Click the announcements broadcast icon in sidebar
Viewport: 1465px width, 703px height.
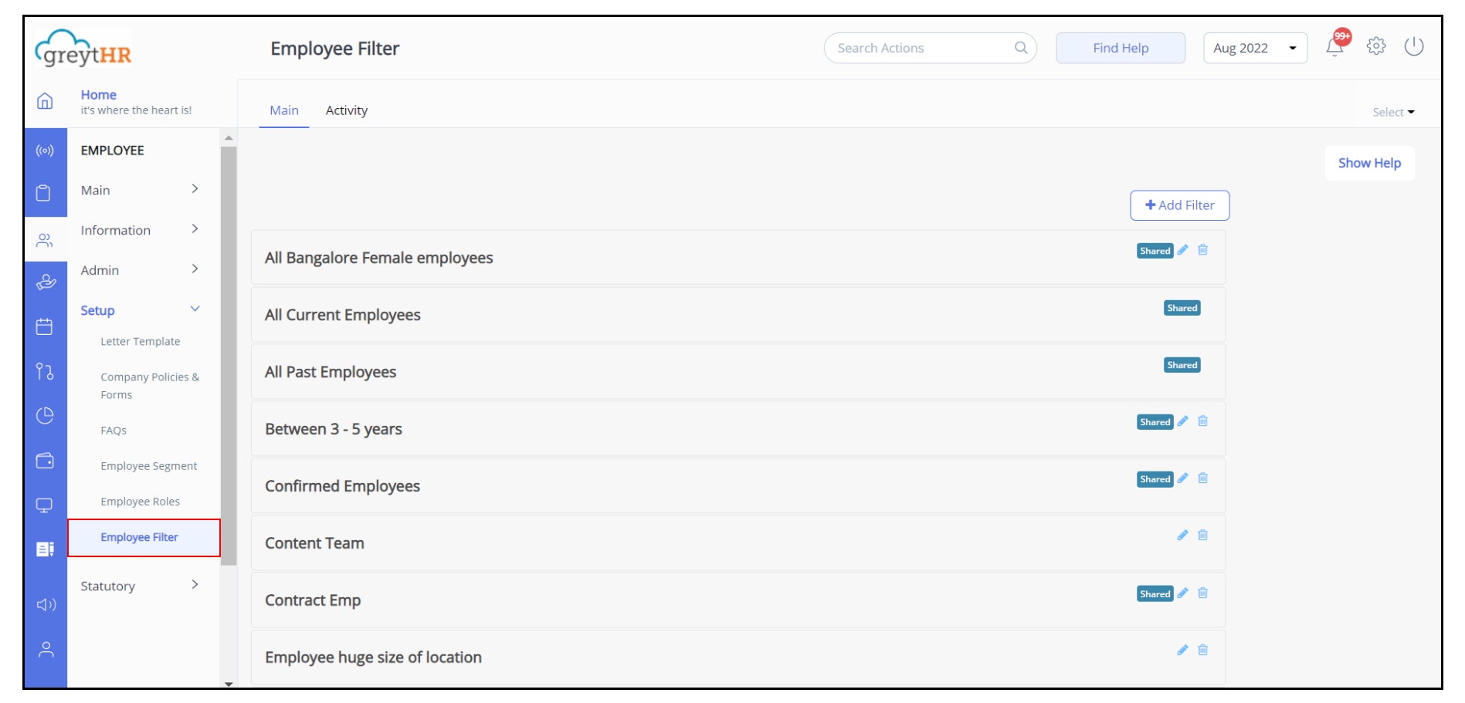pyautogui.click(x=46, y=150)
